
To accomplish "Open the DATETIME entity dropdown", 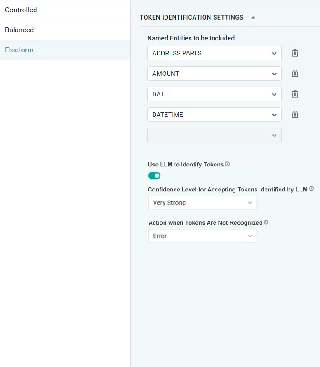I will click(x=214, y=115).
